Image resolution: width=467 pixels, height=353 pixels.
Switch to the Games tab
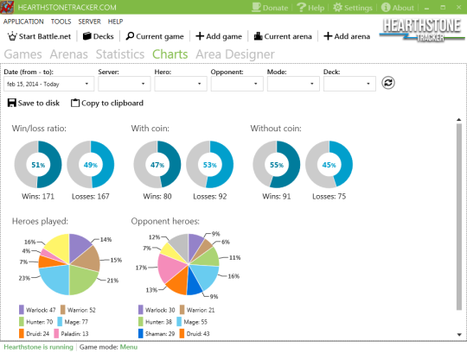tap(23, 54)
